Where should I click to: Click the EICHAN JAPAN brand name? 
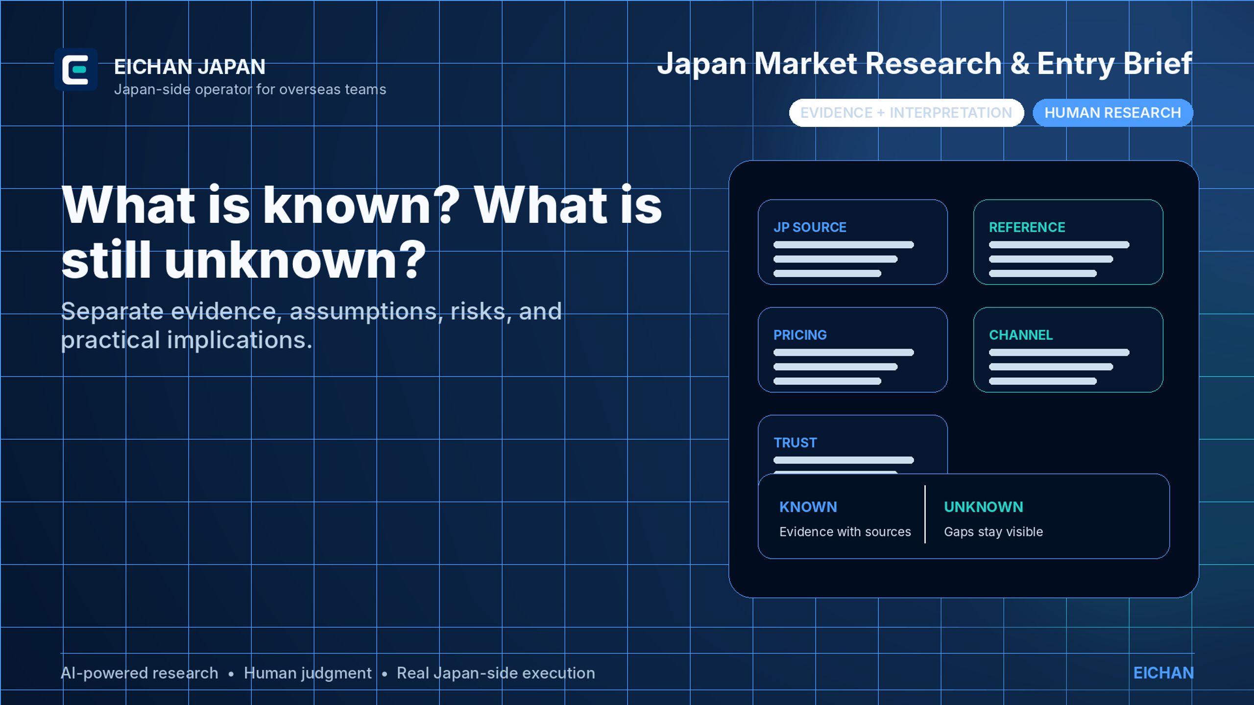(190, 67)
